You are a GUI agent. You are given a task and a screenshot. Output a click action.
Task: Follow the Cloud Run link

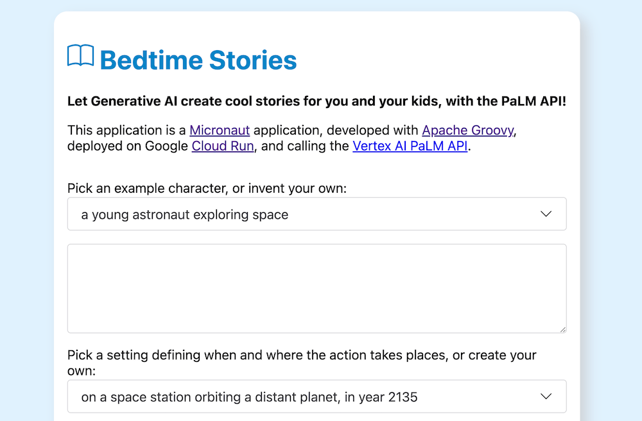tap(222, 146)
